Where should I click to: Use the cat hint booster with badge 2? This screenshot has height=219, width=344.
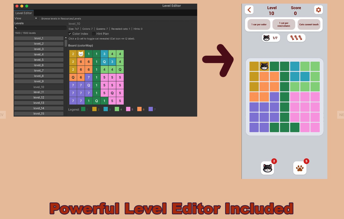tap(267, 168)
